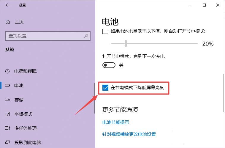The height and width of the screenshot is (148, 225).
Task: Click the battery threshold slider handle
Action: [126, 43]
